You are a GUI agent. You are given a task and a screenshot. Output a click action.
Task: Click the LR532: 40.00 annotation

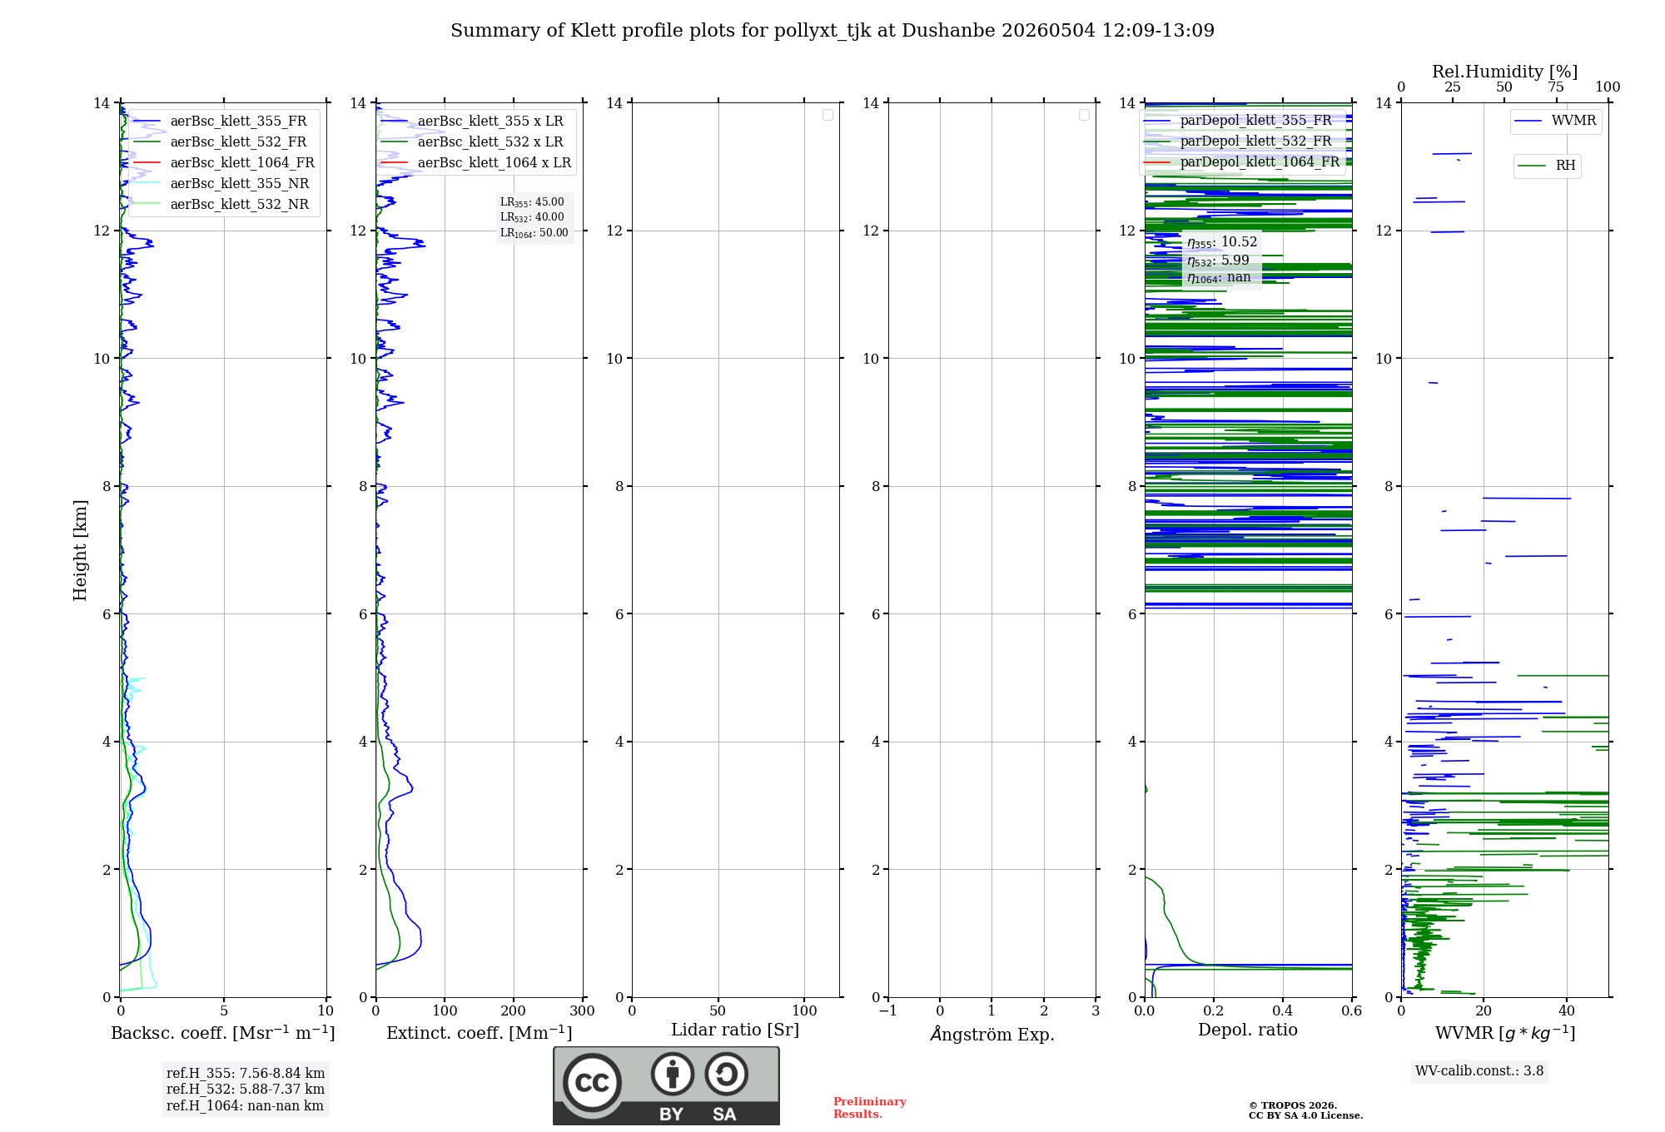[x=532, y=217]
